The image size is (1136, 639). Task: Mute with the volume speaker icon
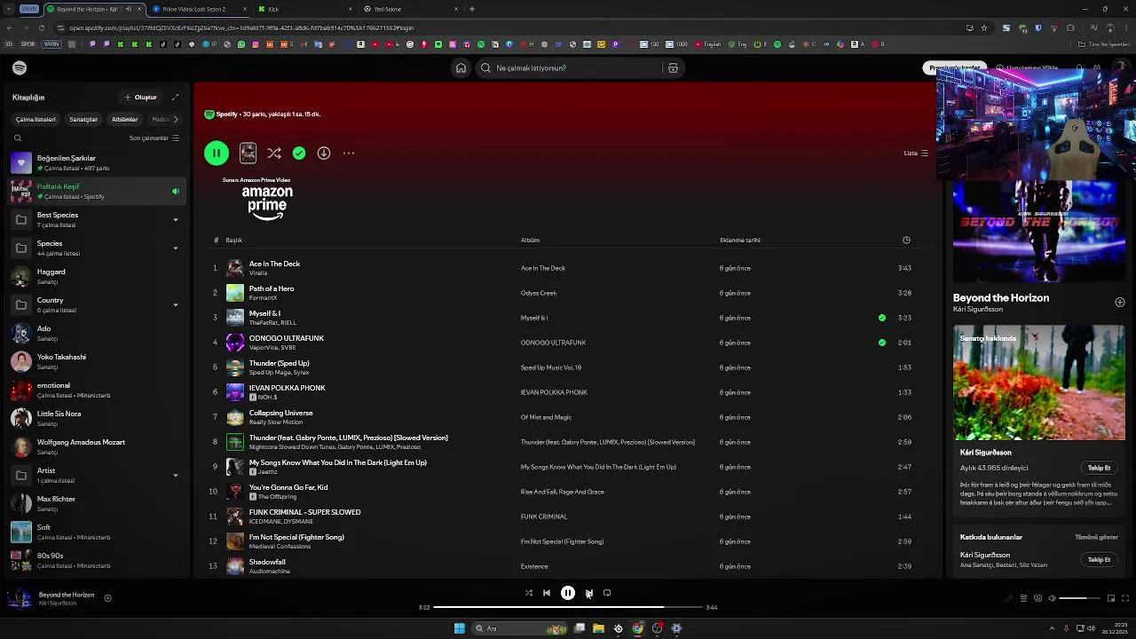click(1052, 598)
